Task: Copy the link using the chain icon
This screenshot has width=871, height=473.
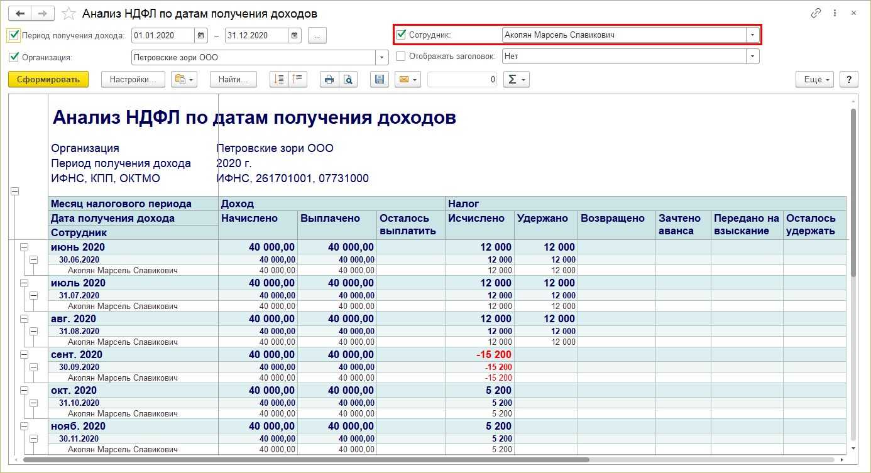Action: (816, 13)
